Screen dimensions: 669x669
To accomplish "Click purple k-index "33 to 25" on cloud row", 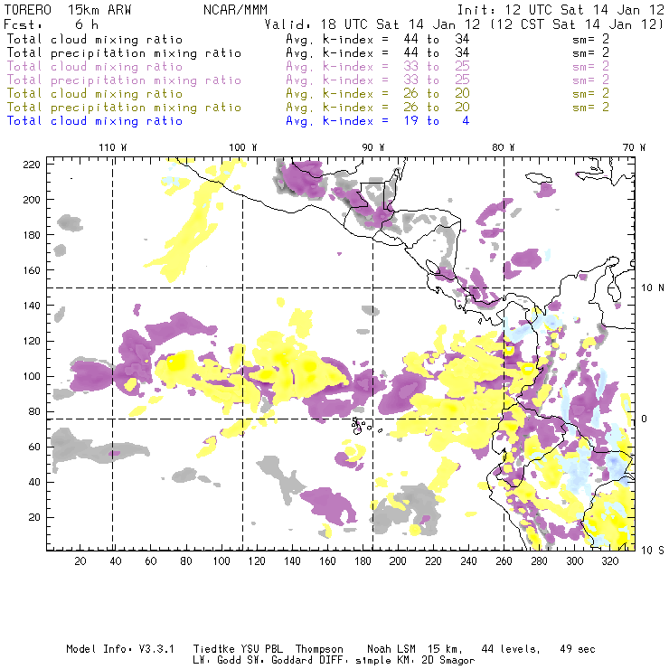I will point(437,67).
